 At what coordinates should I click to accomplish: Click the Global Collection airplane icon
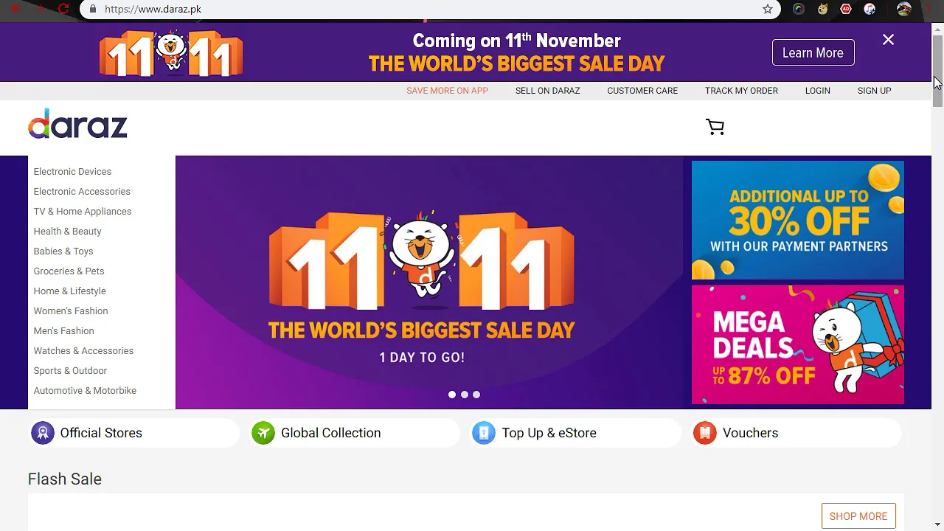[x=263, y=433]
